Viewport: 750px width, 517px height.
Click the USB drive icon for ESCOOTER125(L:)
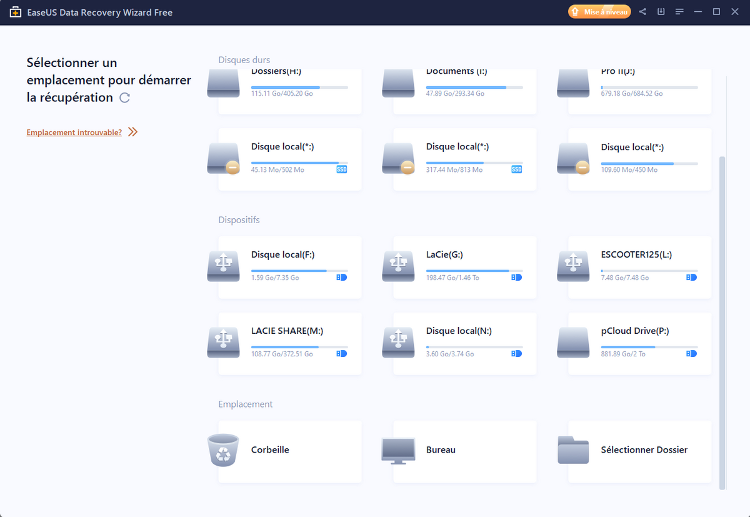pyautogui.click(x=574, y=265)
